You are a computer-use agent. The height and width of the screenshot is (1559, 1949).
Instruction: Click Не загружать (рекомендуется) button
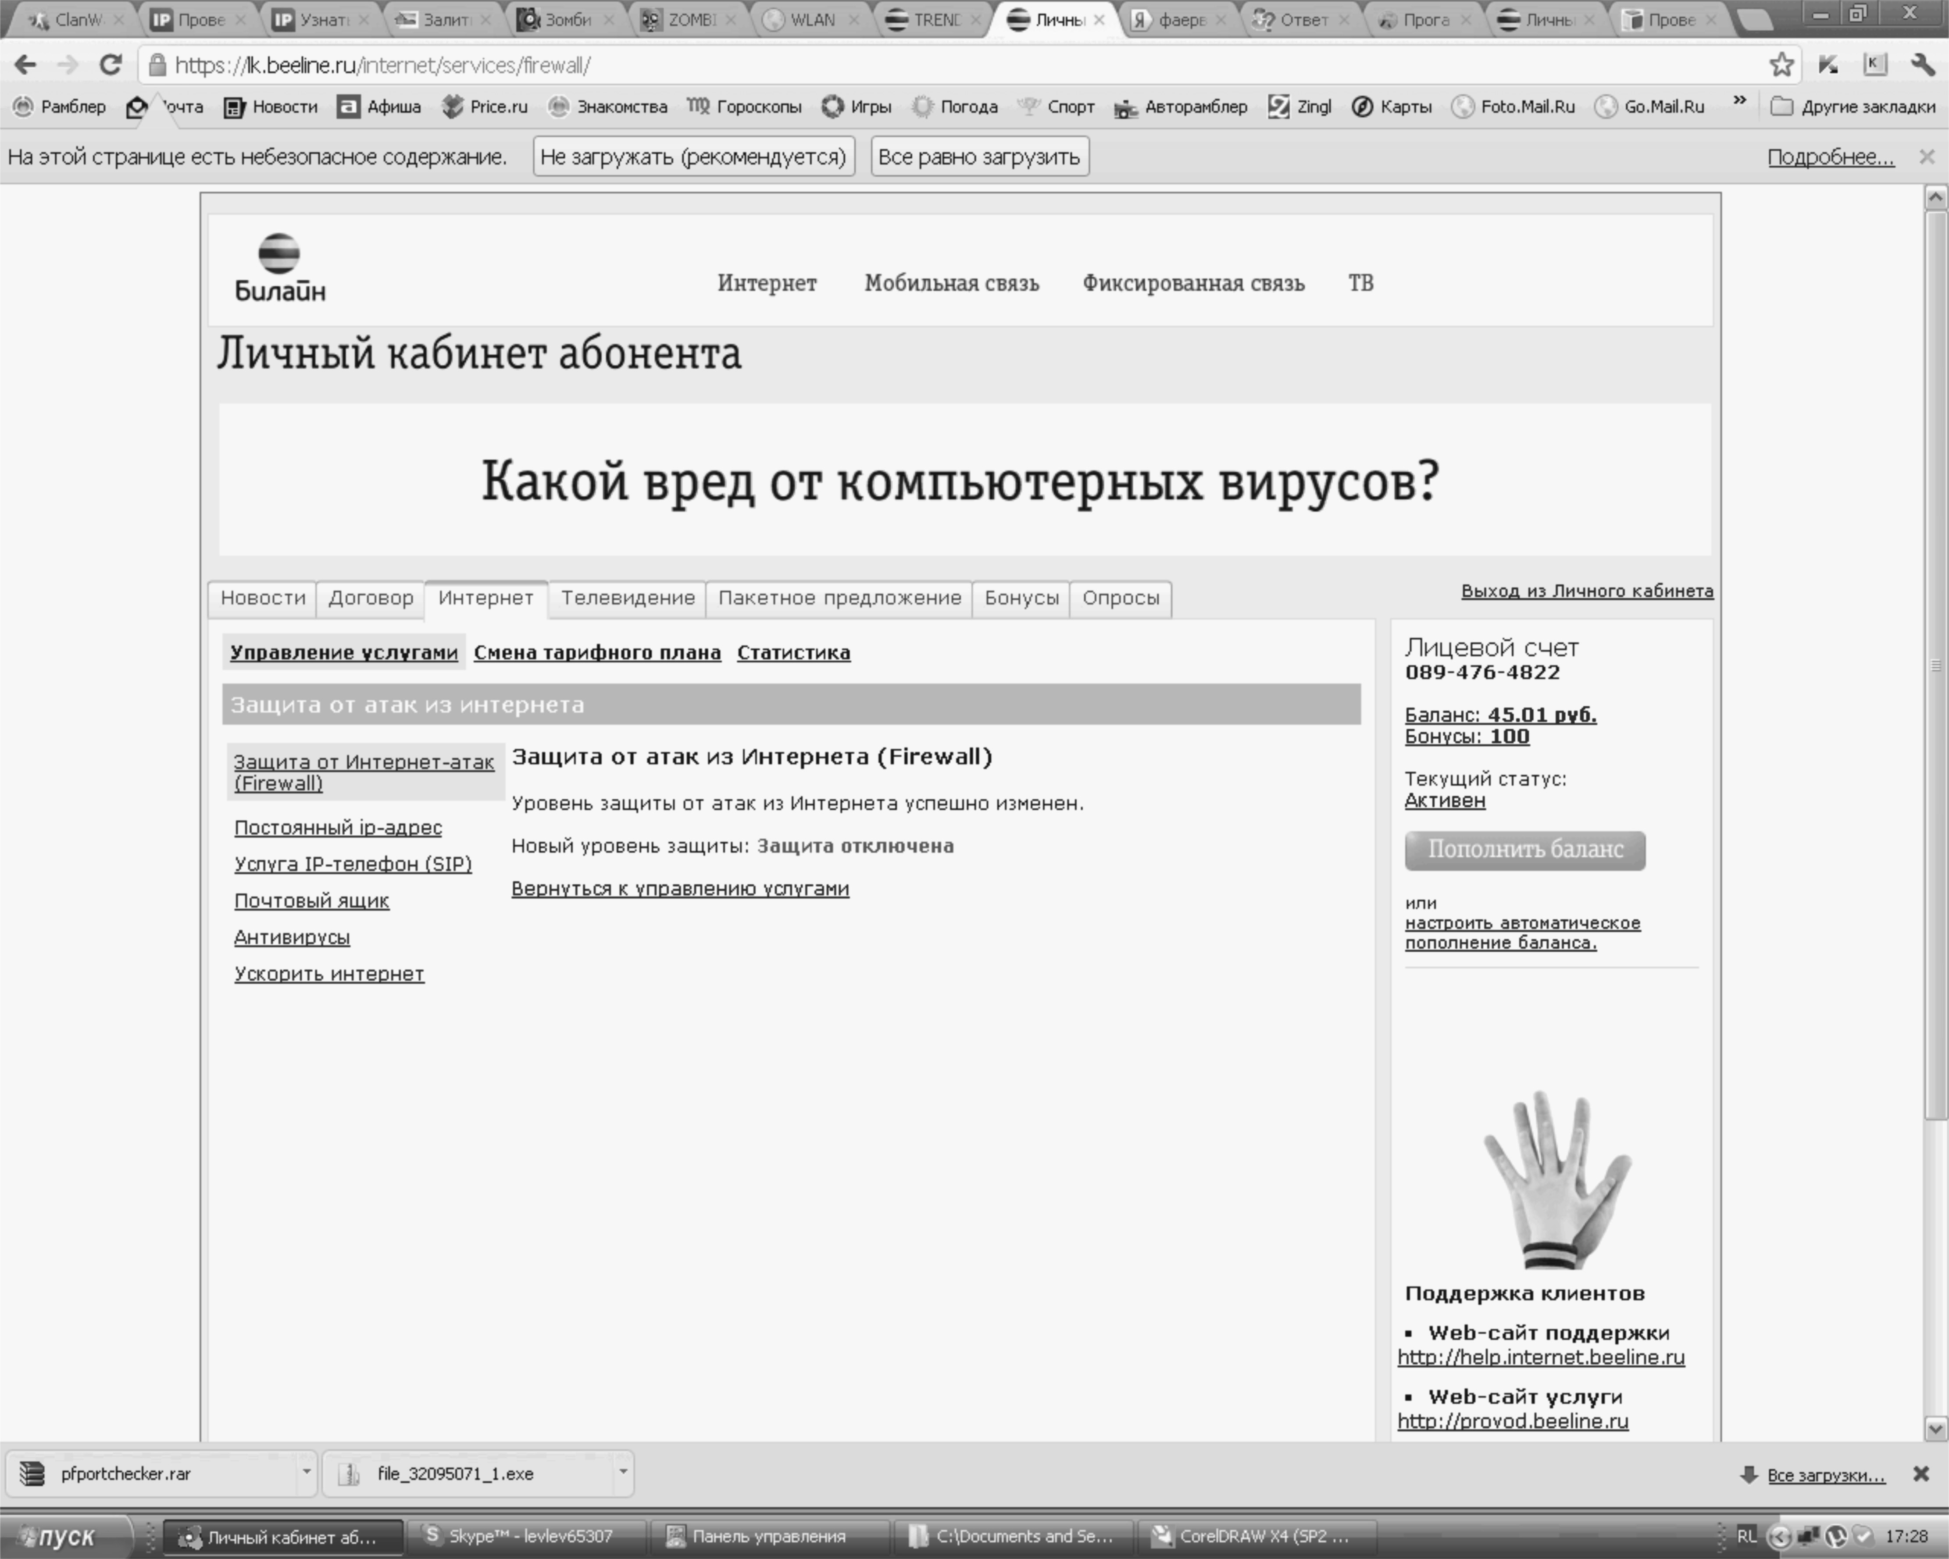(x=693, y=157)
